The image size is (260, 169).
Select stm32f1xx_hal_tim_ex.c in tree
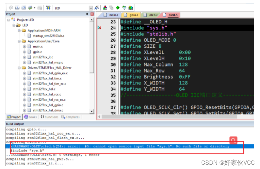(x=49, y=84)
